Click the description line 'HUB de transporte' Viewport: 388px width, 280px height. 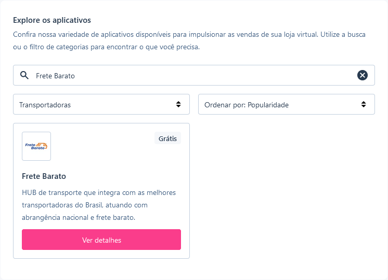(x=99, y=192)
